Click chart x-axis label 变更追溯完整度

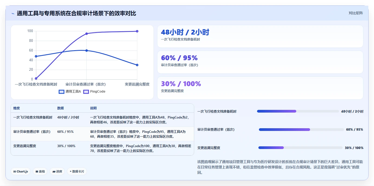coord(137,84)
